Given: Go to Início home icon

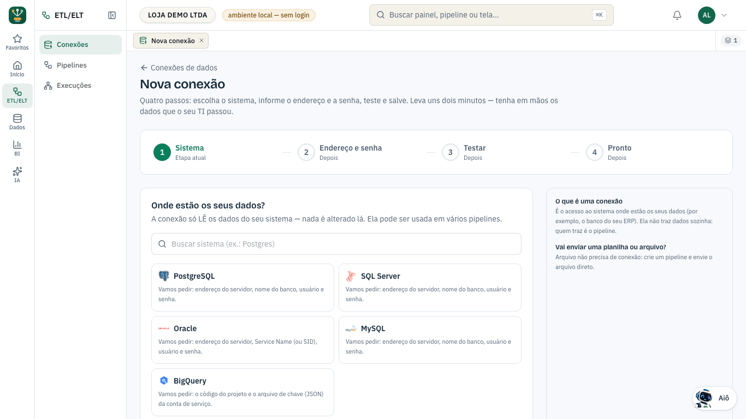Looking at the screenshot, I should (x=17, y=69).
